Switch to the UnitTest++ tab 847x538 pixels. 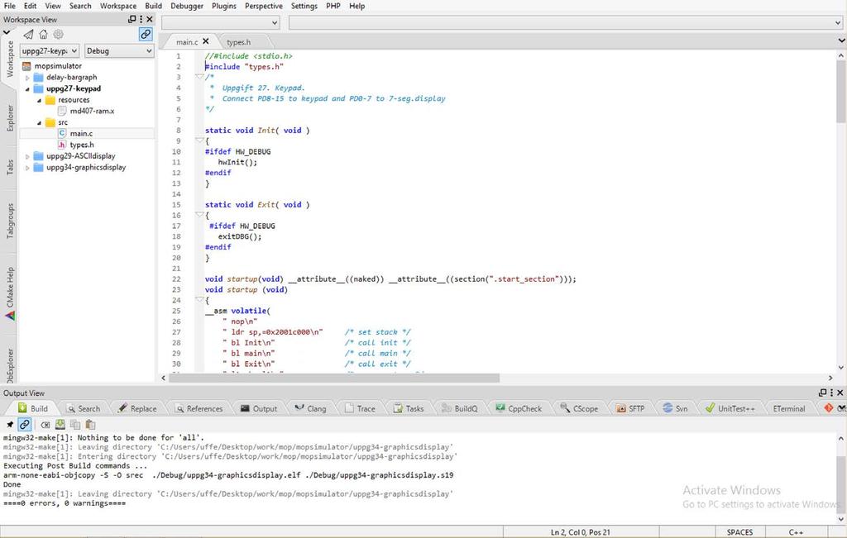click(x=730, y=408)
